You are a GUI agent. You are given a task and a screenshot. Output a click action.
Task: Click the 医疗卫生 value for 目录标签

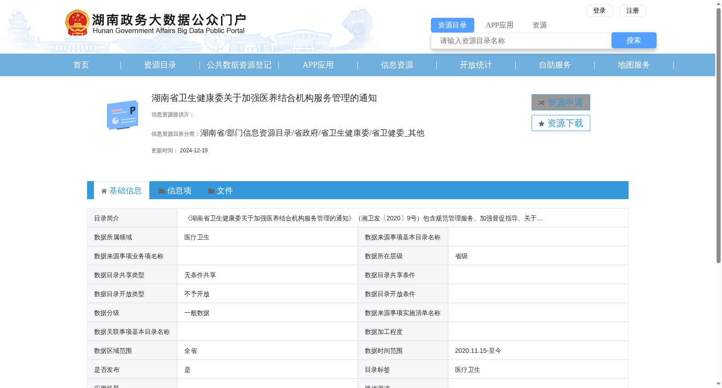(x=538, y=370)
